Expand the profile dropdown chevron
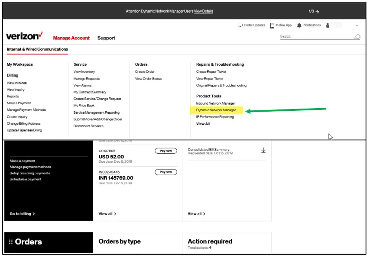The image size is (367, 257). (x=357, y=25)
